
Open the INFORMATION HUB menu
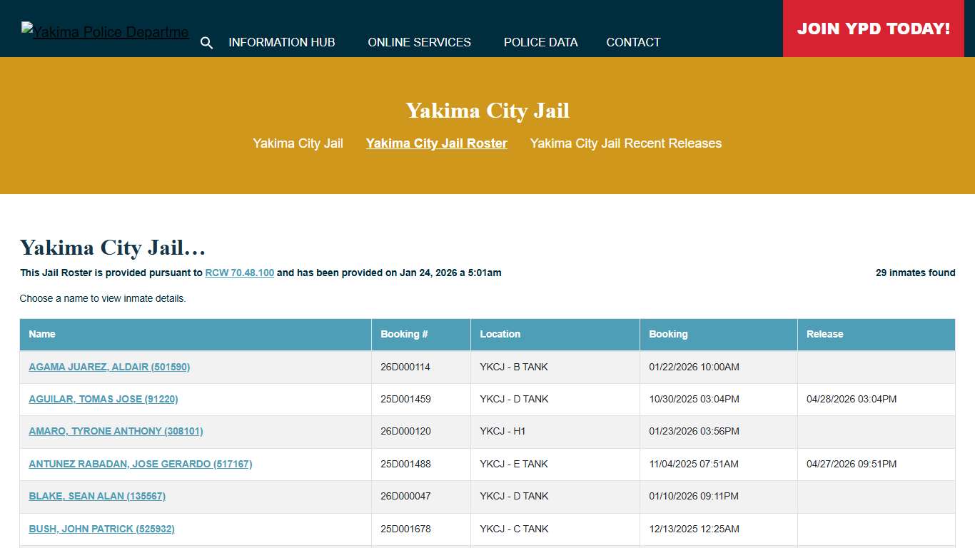point(281,42)
